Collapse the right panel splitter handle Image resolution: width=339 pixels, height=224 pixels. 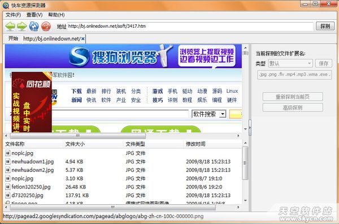coord(250,128)
